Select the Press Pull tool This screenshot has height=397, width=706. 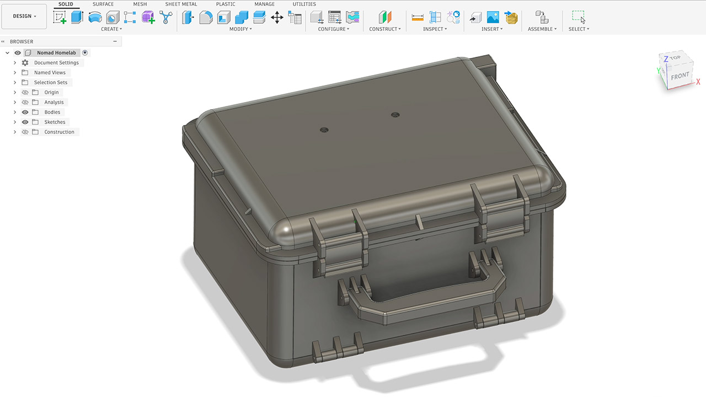(188, 17)
